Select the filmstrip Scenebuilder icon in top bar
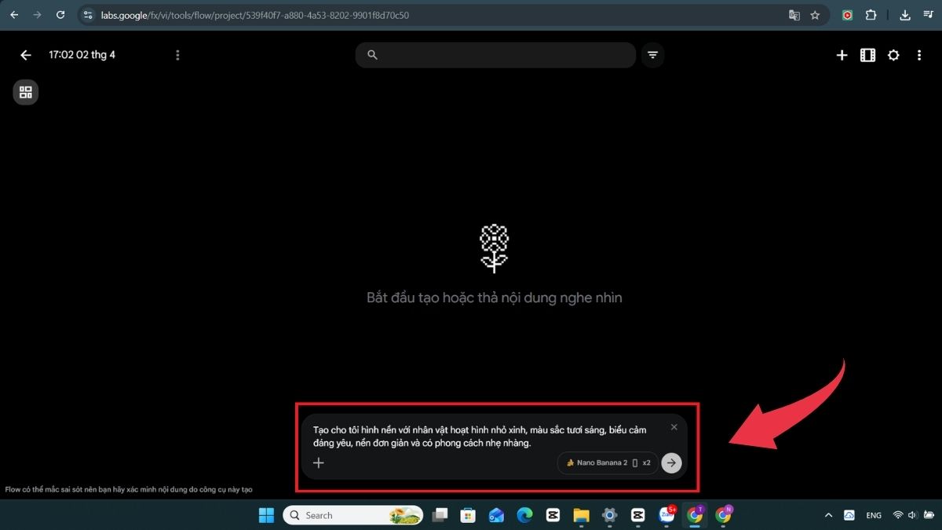Screen dimensions: 942x530 click(867, 55)
